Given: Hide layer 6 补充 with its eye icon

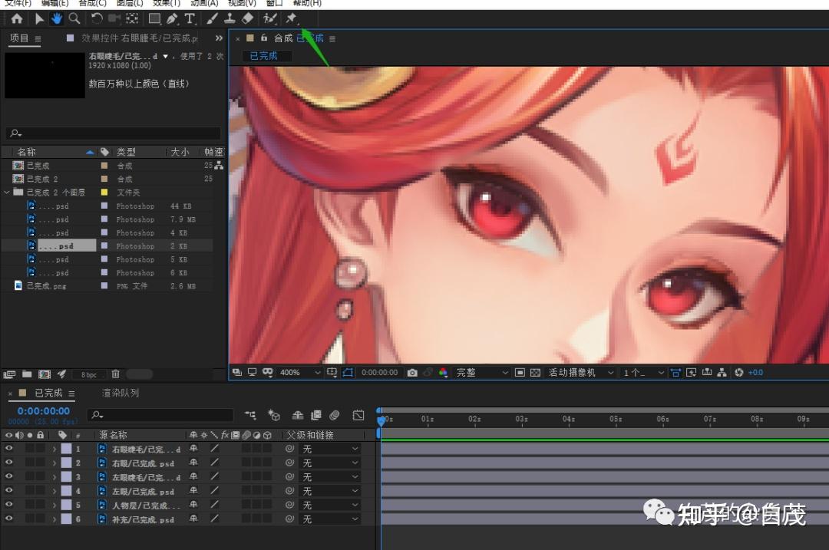Looking at the screenshot, I should [x=9, y=519].
